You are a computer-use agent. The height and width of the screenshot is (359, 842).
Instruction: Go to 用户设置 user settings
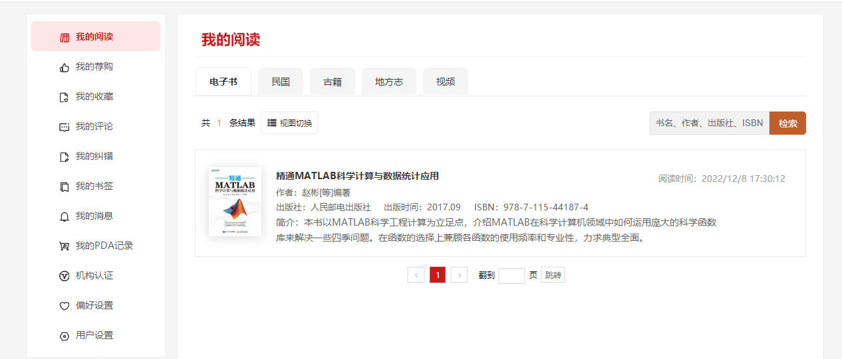tap(94, 335)
